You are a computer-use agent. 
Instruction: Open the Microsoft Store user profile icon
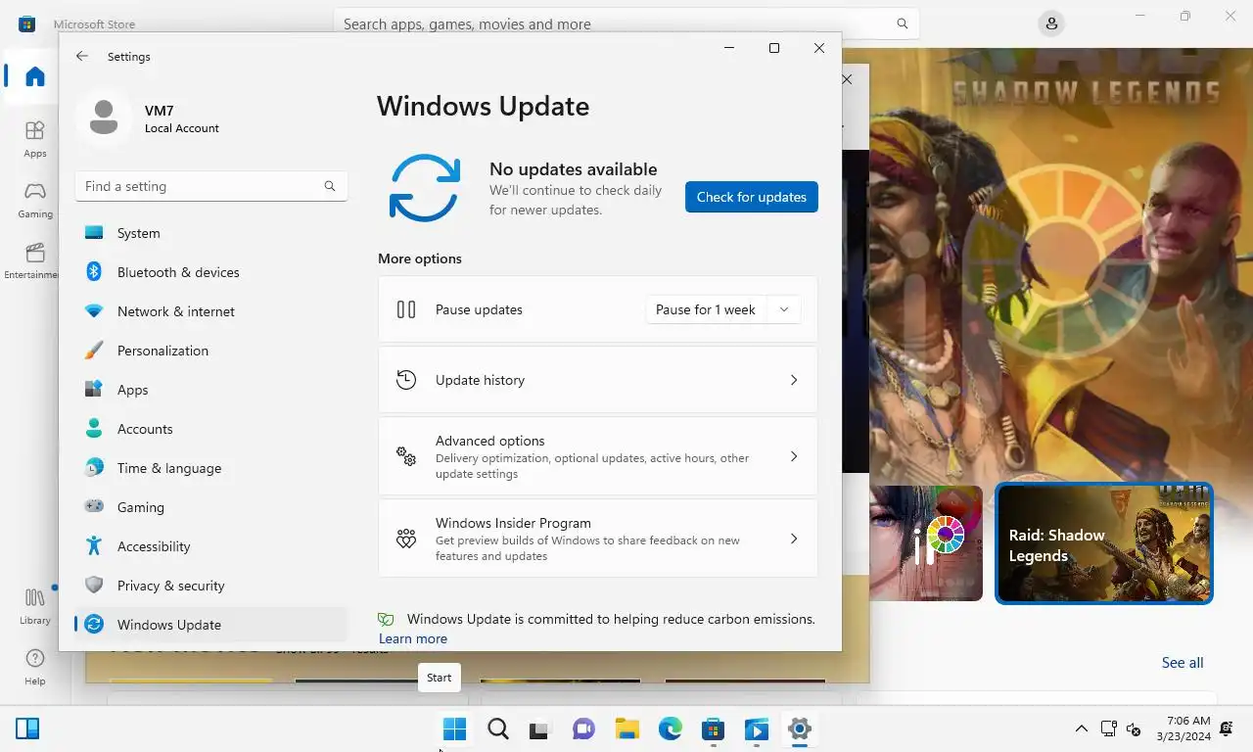point(1051,23)
